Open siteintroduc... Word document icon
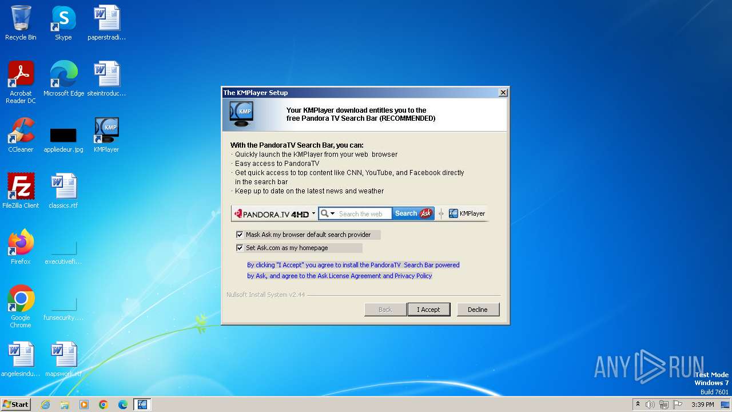732x412 pixels. click(x=106, y=78)
